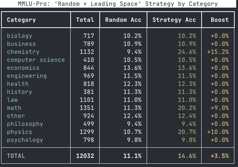Image resolution: width=238 pixels, height=167 pixels.
Task: Click math's 20.2% strategy accuracy
Action: coord(187,108)
